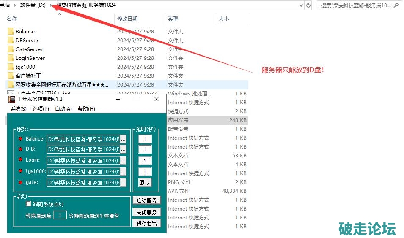This screenshot has width=404, height=238.
Task: Click the Balance delay seconds input field
Action: pos(145,139)
